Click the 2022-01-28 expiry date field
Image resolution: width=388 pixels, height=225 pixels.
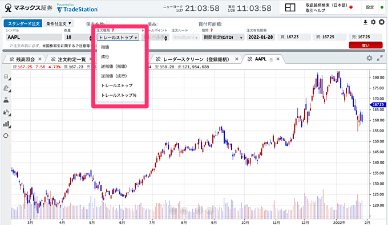click(x=261, y=37)
